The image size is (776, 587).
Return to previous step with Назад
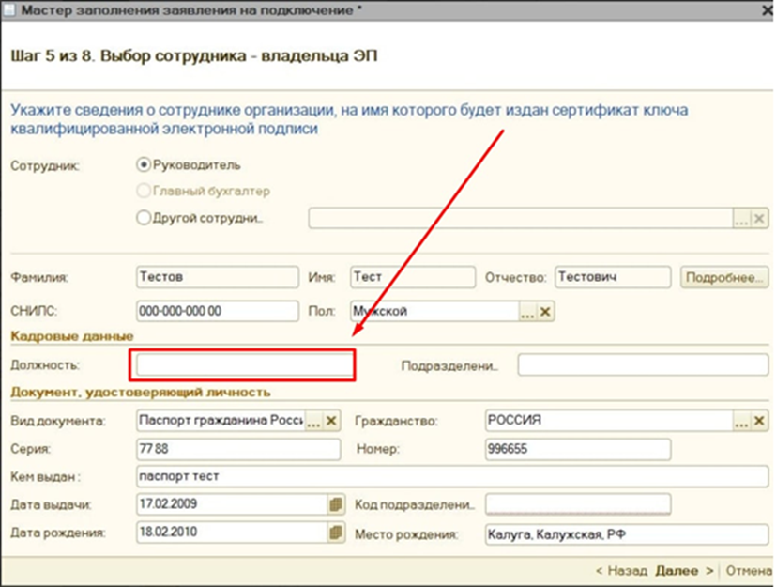pos(621,570)
